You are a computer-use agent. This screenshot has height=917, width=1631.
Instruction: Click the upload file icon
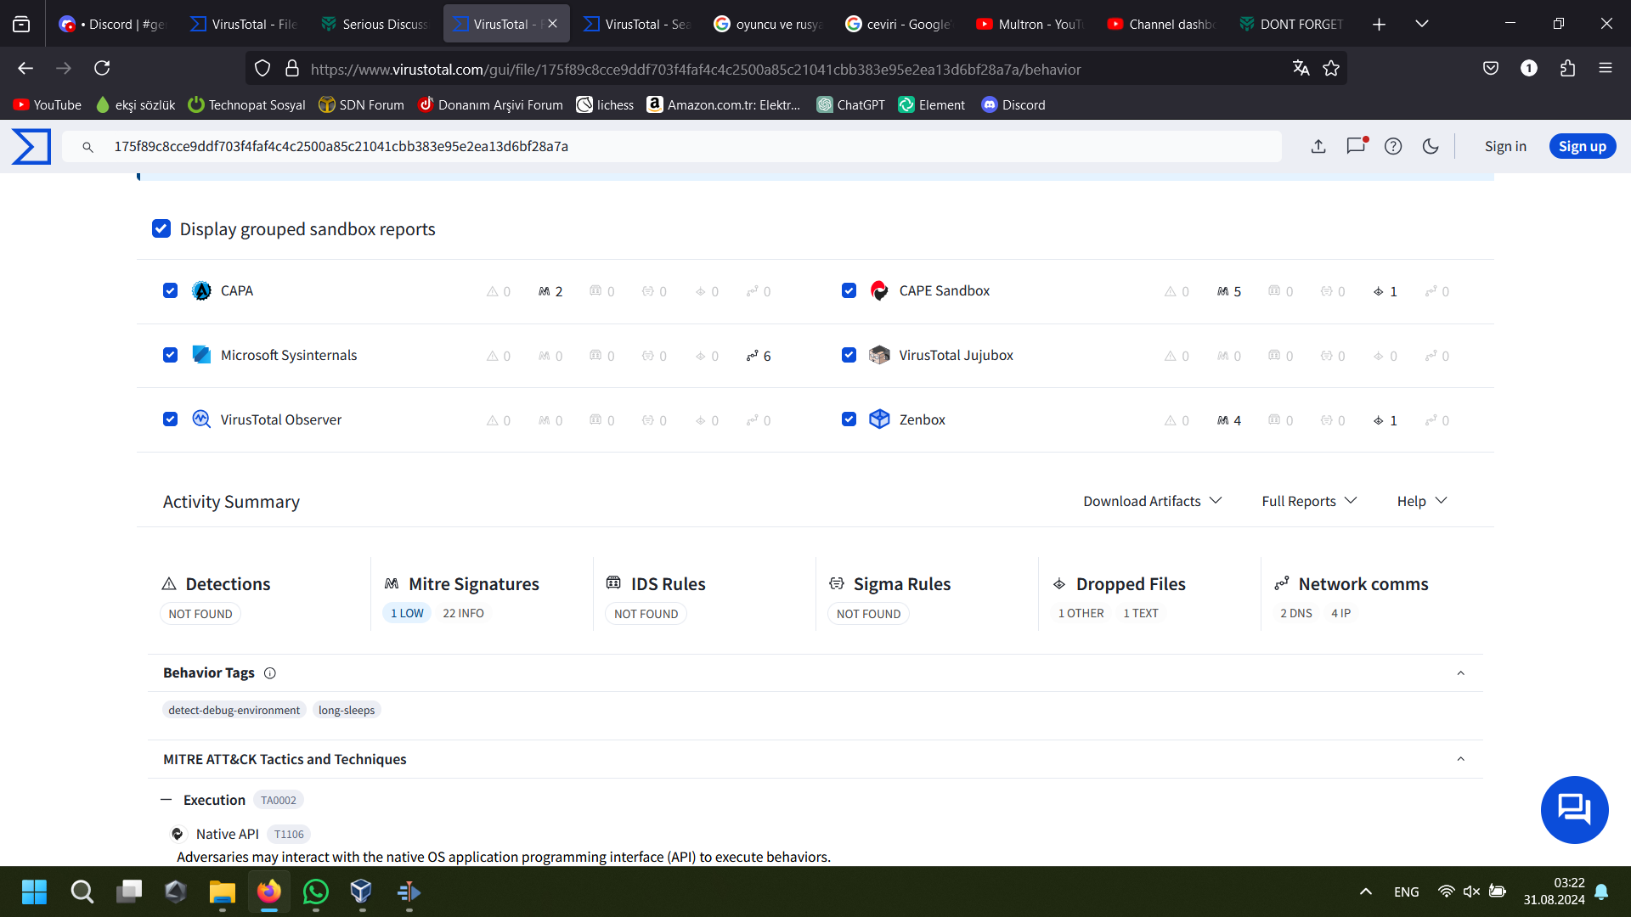[x=1318, y=146]
